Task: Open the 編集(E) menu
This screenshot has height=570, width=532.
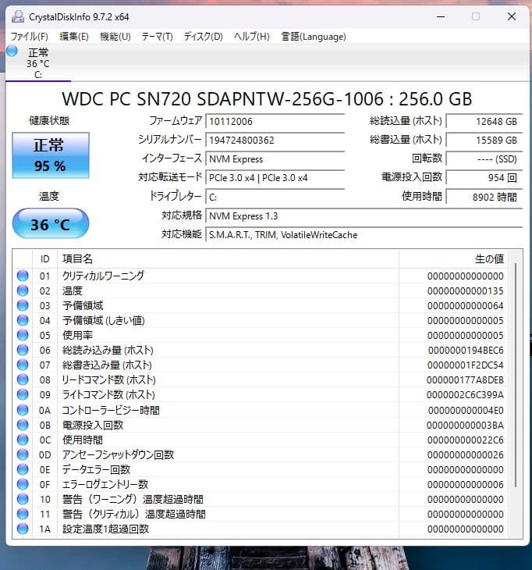Action: click(74, 37)
